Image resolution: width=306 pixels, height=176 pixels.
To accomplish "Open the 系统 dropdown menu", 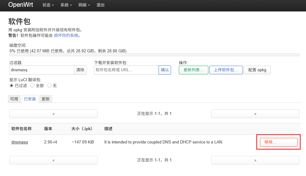I will click(x=66, y=5).
